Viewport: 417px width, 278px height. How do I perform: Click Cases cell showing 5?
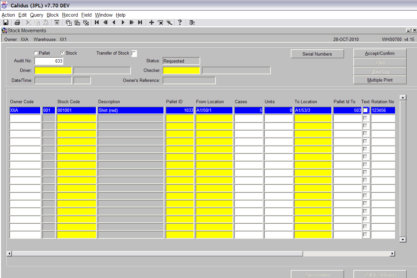coord(248,110)
